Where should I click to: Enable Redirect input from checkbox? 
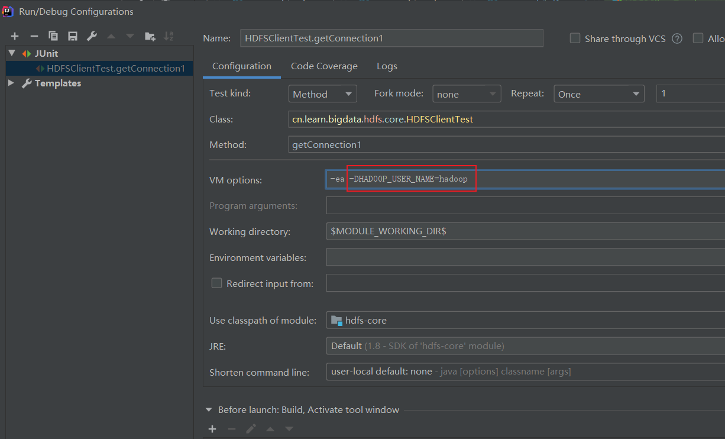tap(216, 283)
